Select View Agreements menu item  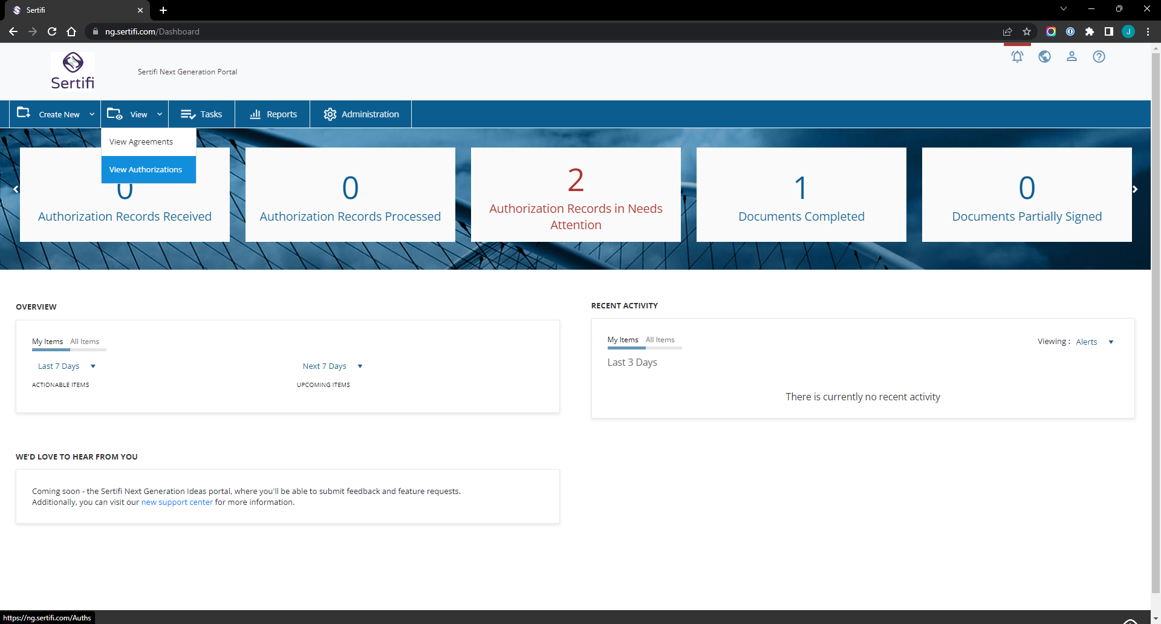[149, 142]
